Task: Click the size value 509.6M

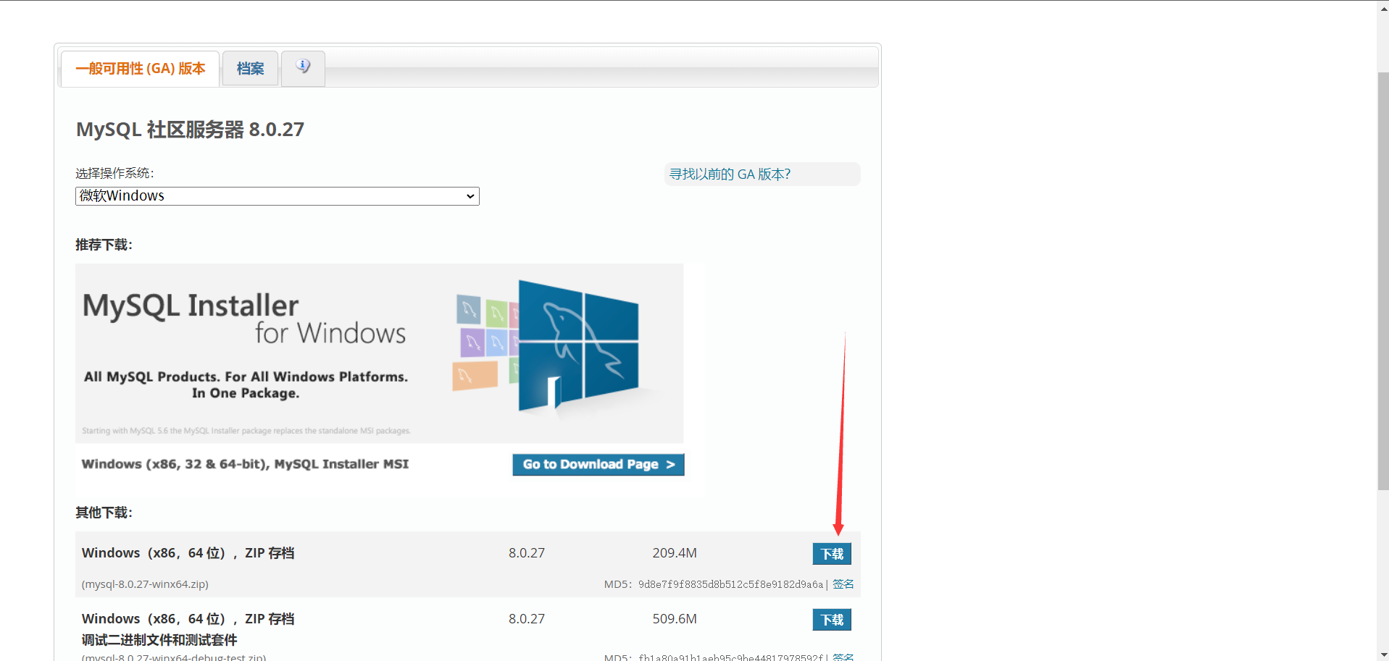Action: (x=675, y=619)
